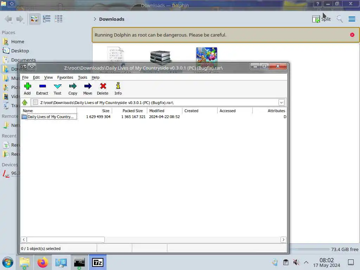Sort by the Size column header
360x270 pixels.
[x=94, y=111]
